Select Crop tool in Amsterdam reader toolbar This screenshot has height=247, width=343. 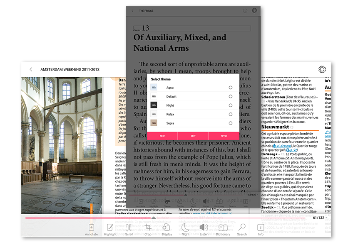click(148, 230)
